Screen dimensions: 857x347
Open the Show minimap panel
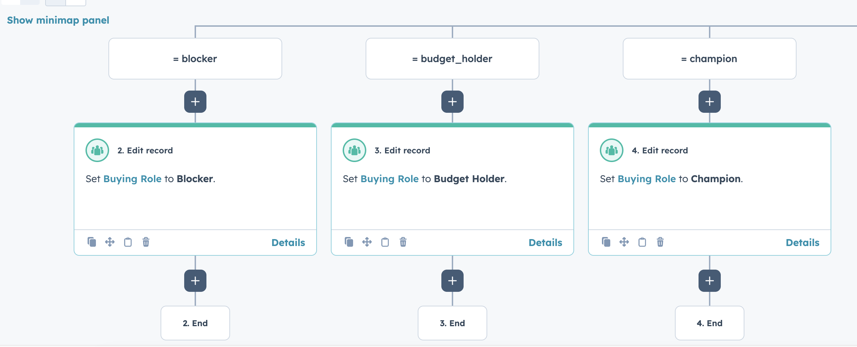pos(58,20)
